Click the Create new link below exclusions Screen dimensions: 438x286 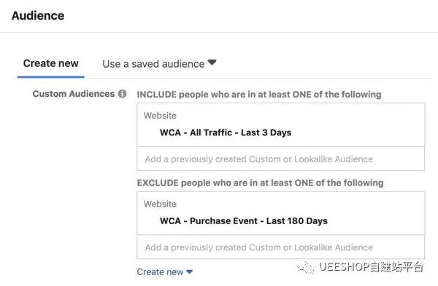[160, 271]
